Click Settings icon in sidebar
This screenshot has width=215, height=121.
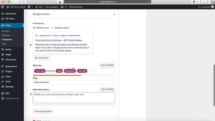[x=3, y=87]
